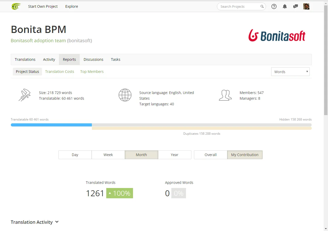
Task: Collapse the Translation Activity section chevron
Action: coord(57,222)
